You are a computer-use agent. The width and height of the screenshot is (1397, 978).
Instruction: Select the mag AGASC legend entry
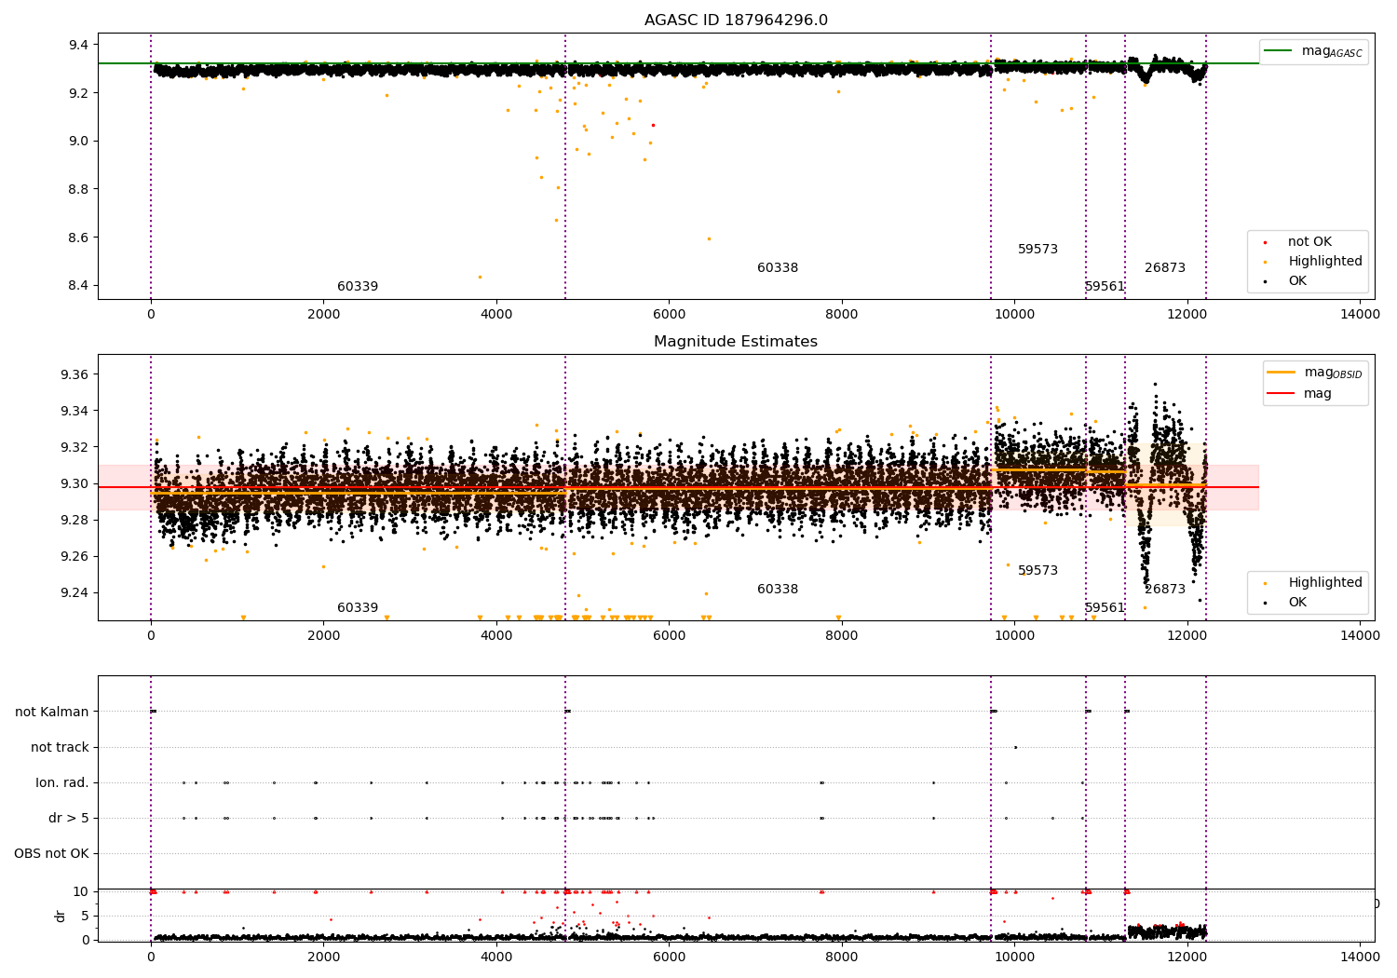click(1313, 51)
